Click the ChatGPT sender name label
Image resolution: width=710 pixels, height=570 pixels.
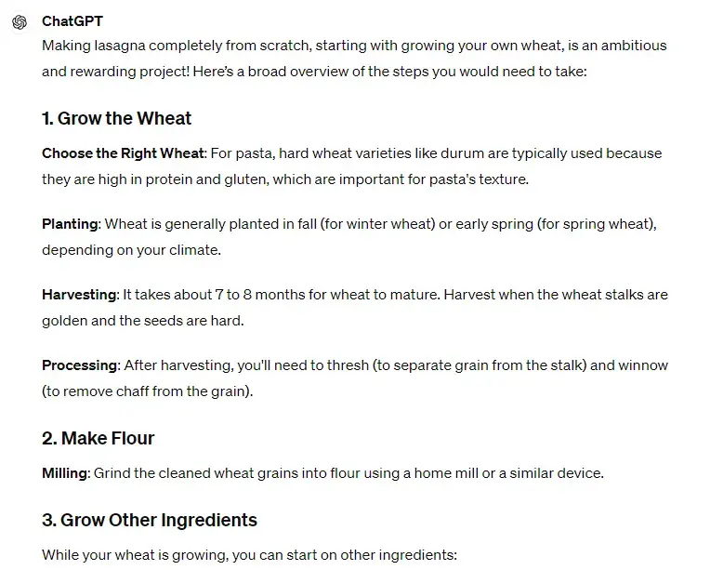tap(72, 21)
